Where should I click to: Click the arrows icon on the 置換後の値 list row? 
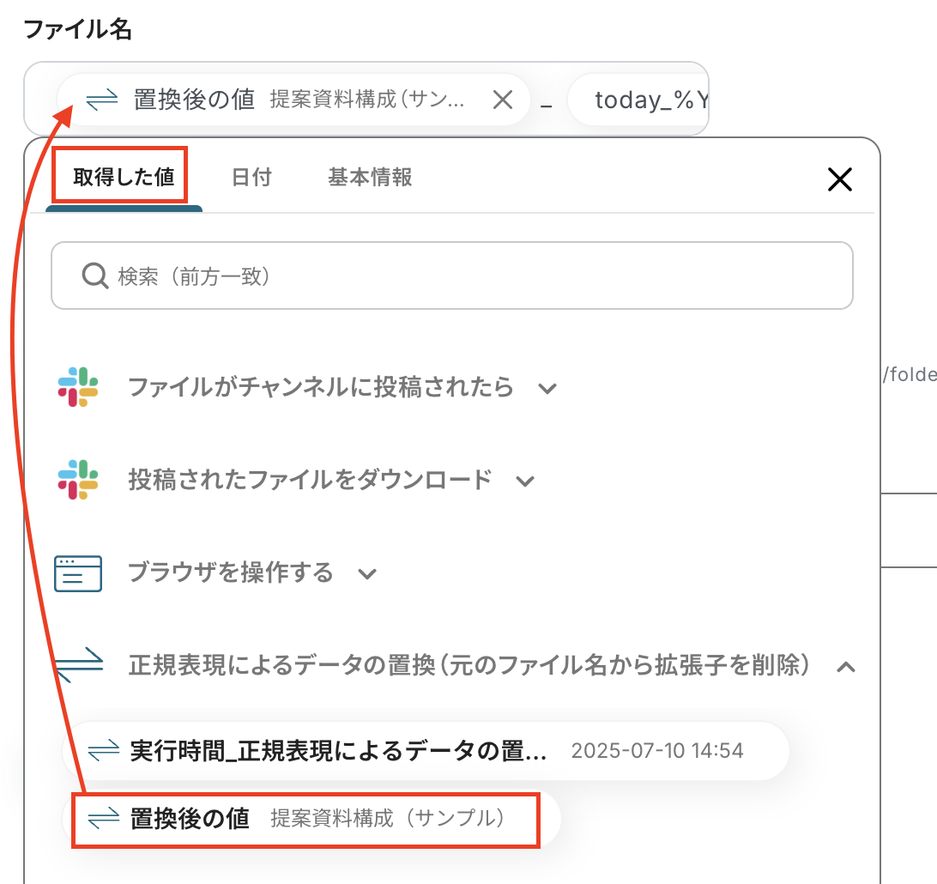point(103,818)
